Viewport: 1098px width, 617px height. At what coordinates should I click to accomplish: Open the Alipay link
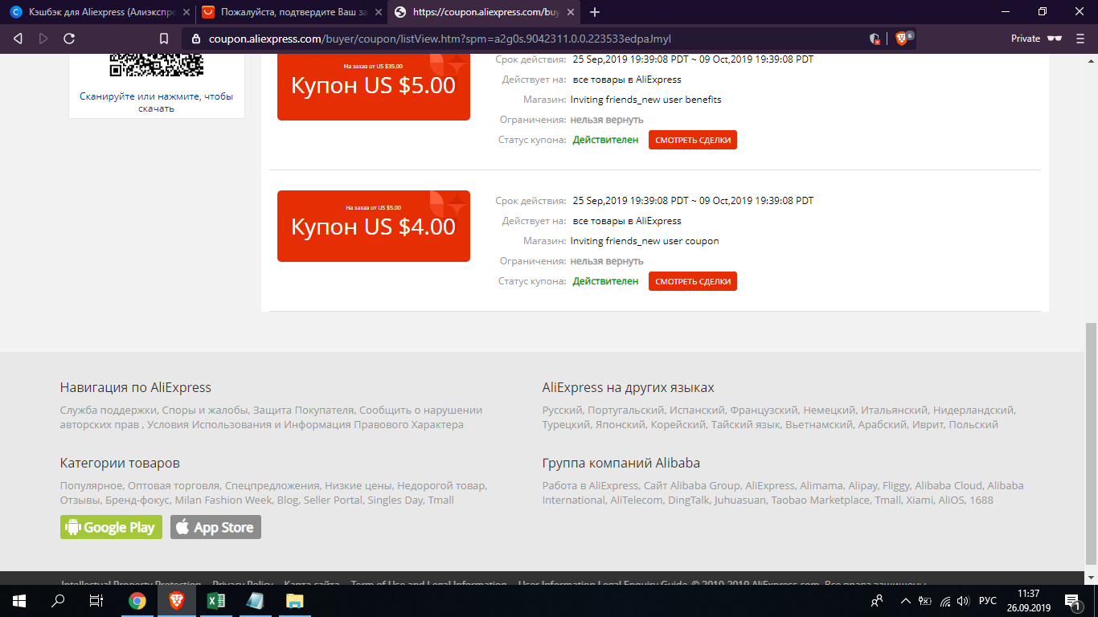863,485
